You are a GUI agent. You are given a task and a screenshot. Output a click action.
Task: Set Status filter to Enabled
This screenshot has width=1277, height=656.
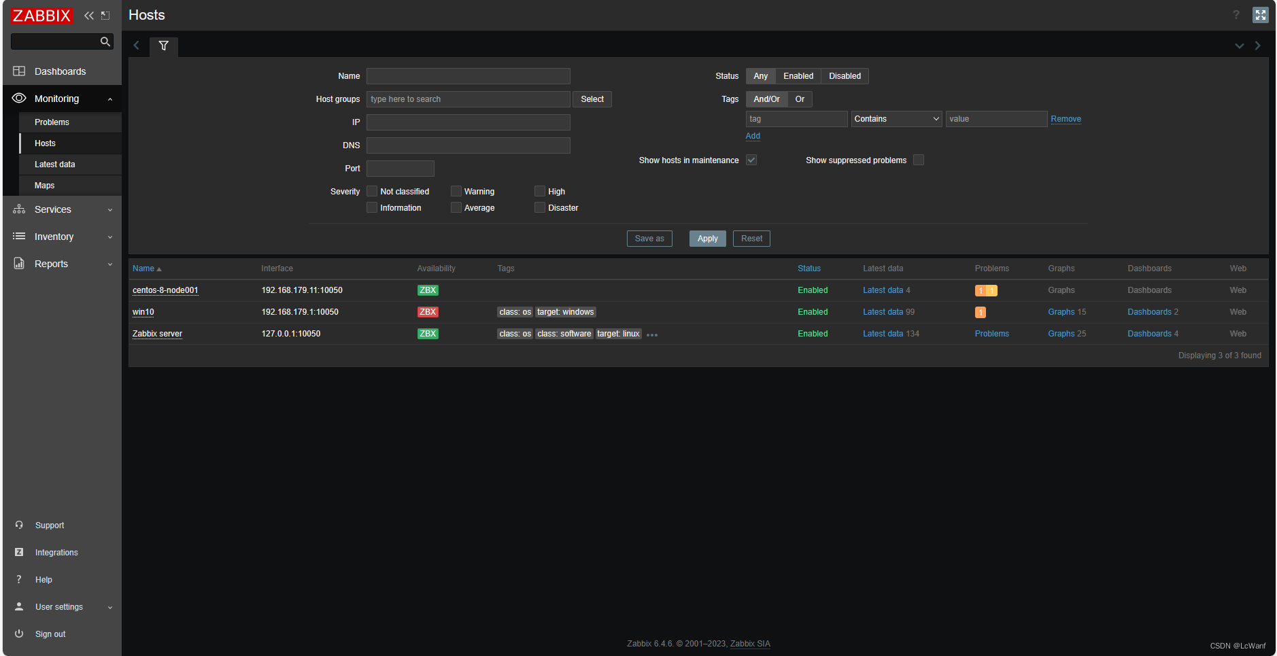(798, 76)
